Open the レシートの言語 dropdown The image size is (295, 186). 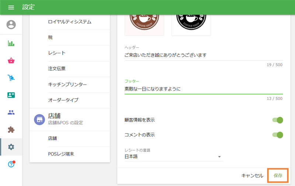[174, 156]
